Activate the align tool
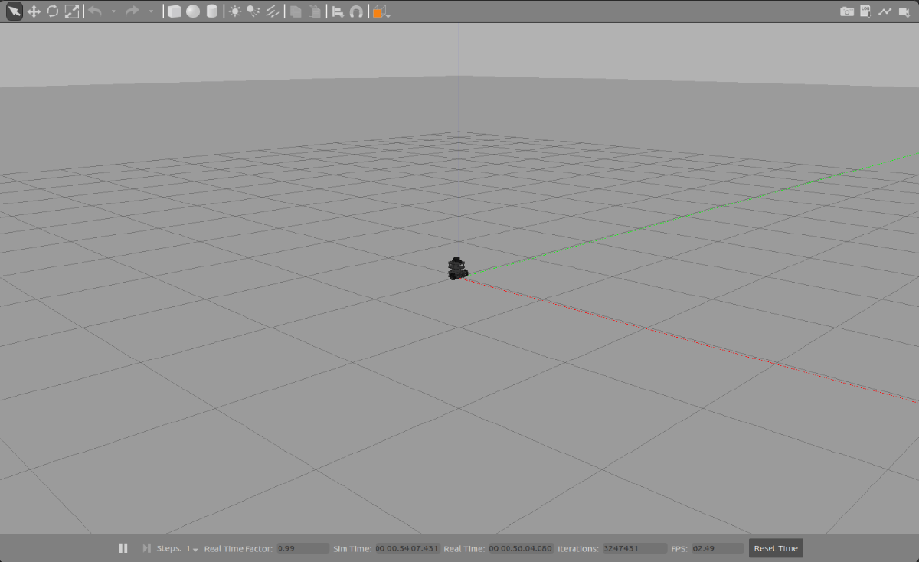The image size is (919, 562). [337, 11]
